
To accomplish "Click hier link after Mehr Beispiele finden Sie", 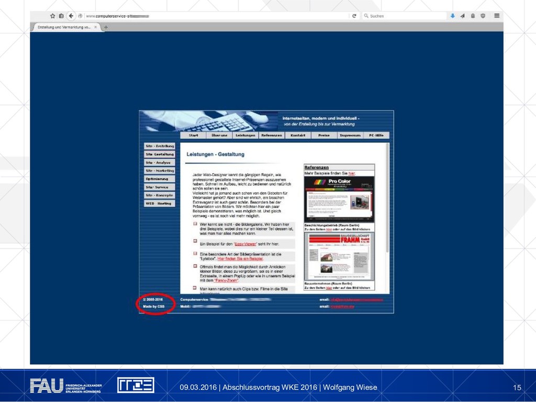I will pos(352,173).
